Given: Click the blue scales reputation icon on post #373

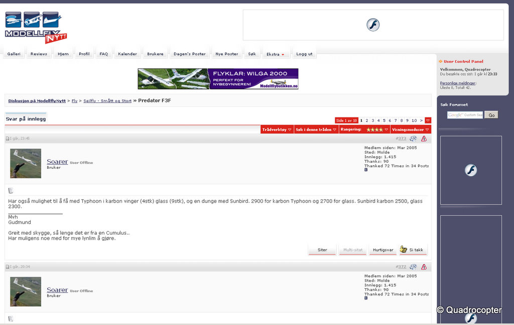Looking at the screenshot, I should pos(413,139).
